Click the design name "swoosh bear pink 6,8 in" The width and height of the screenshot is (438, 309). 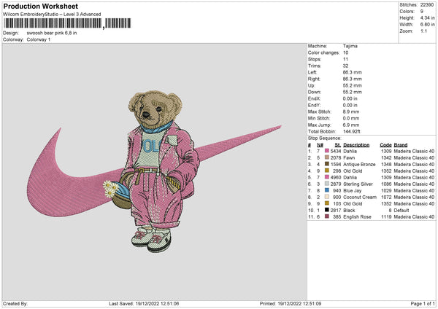click(x=52, y=33)
